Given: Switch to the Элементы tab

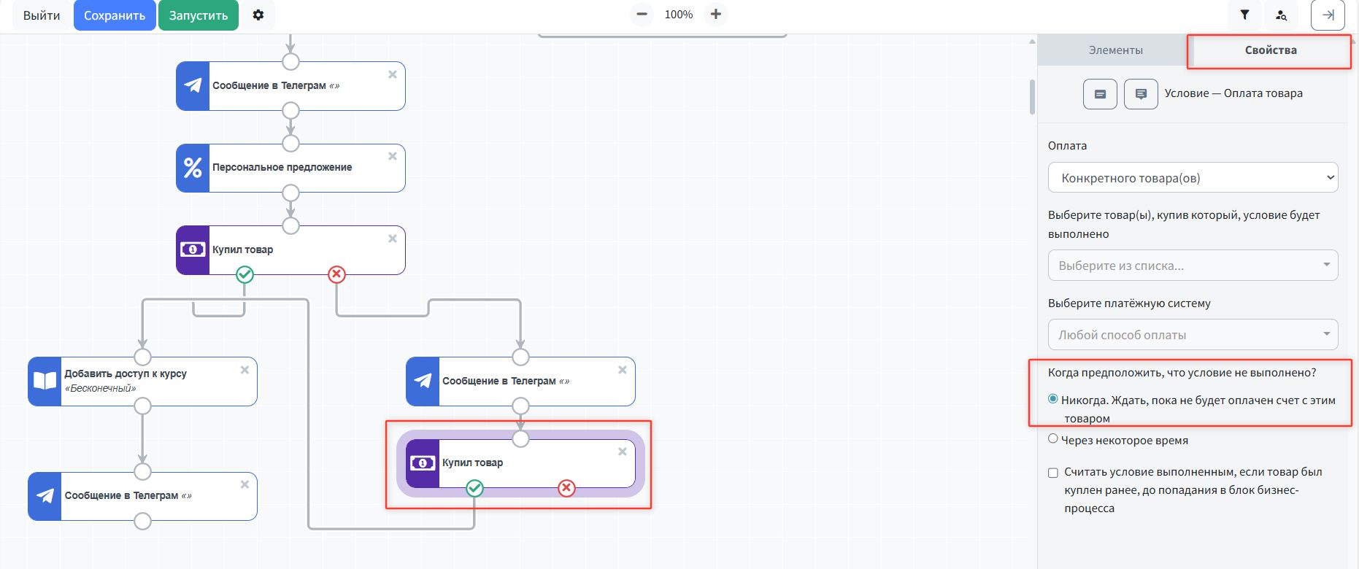Looking at the screenshot, I should pyautogui.click(x=1115, y=50).
